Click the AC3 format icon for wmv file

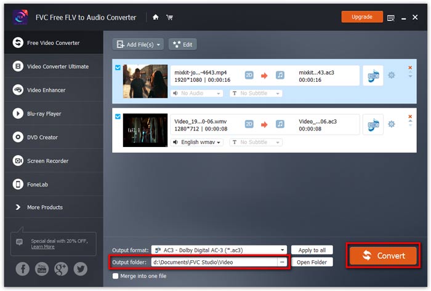(372, 124)
